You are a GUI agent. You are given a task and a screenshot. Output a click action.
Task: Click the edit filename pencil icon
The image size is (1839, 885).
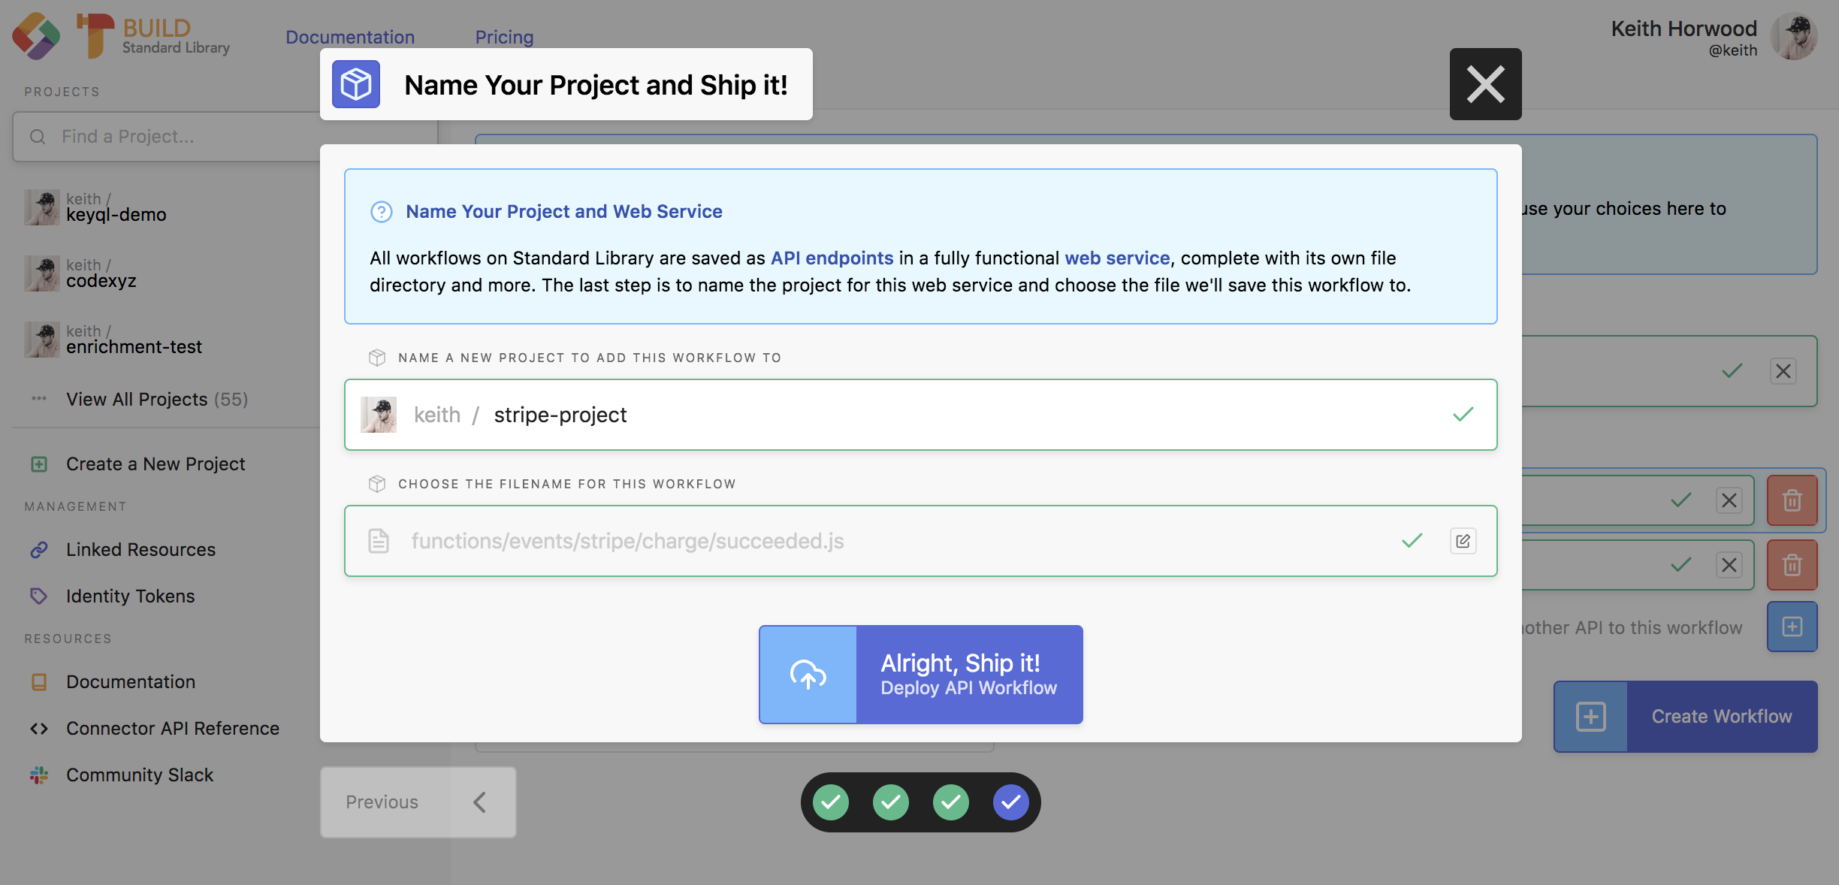point(1463,541)
